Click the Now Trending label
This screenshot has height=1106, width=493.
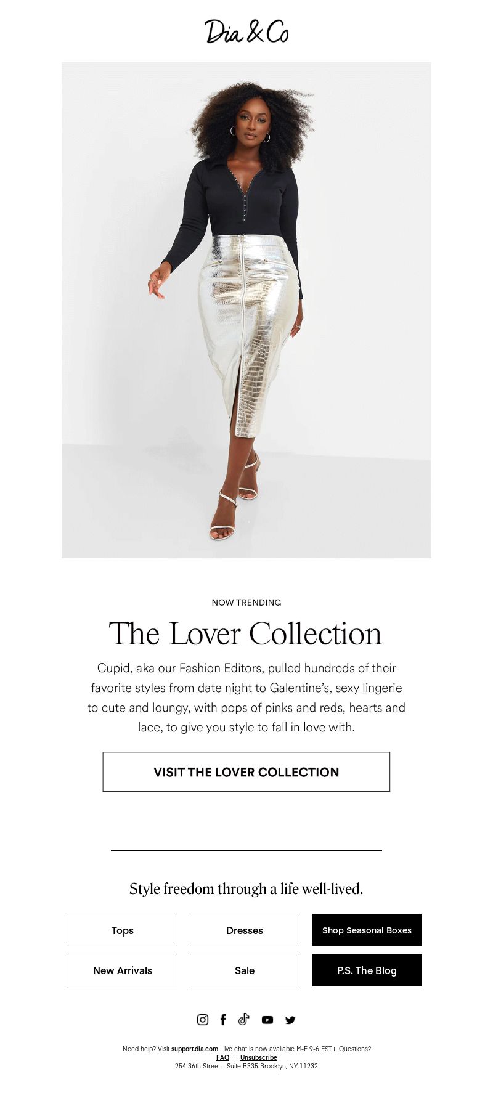pos(246,602)
